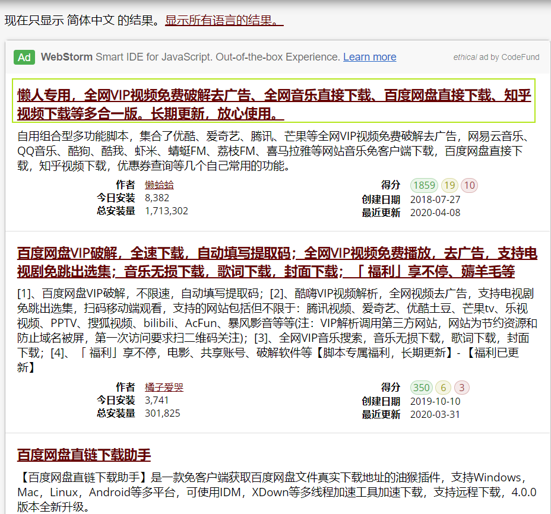Open the 百度网盘VIP破解 script title

(277, 262)
